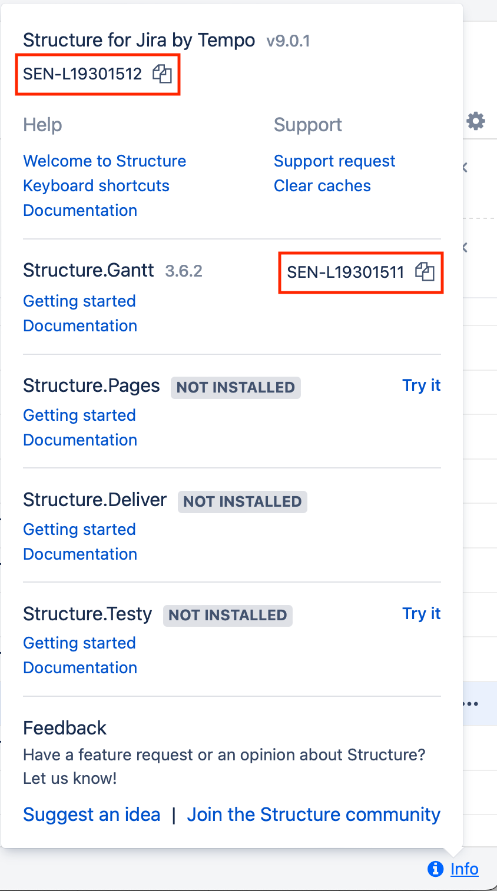
Task: Open Documentation under Structure.Testy
Action: pos(80,668)
